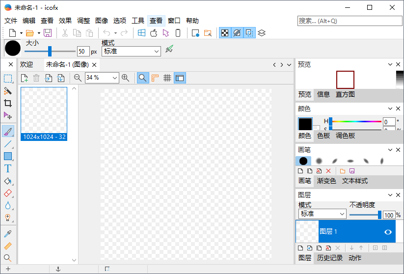Select the eyedropper color picker tool
404x274 pixels.
tap(8, 234)
